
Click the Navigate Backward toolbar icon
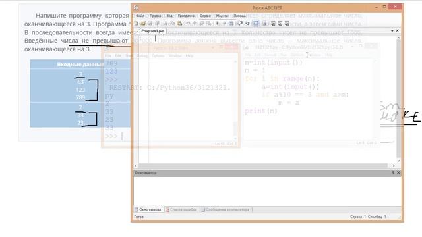point(202,24)
